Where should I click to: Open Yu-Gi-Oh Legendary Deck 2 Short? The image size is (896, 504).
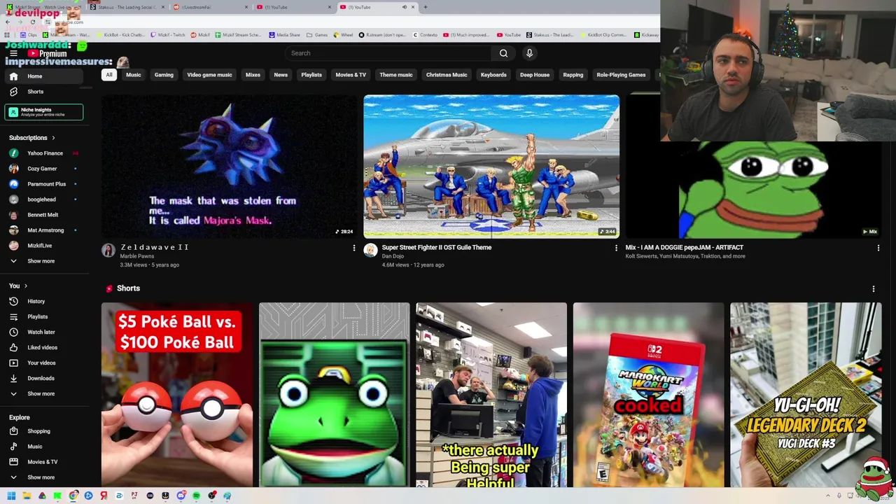(806, 395)
